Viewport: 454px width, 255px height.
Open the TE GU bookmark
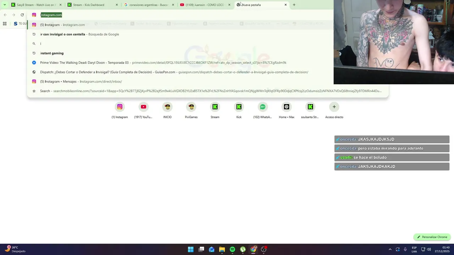coord(20,24)
